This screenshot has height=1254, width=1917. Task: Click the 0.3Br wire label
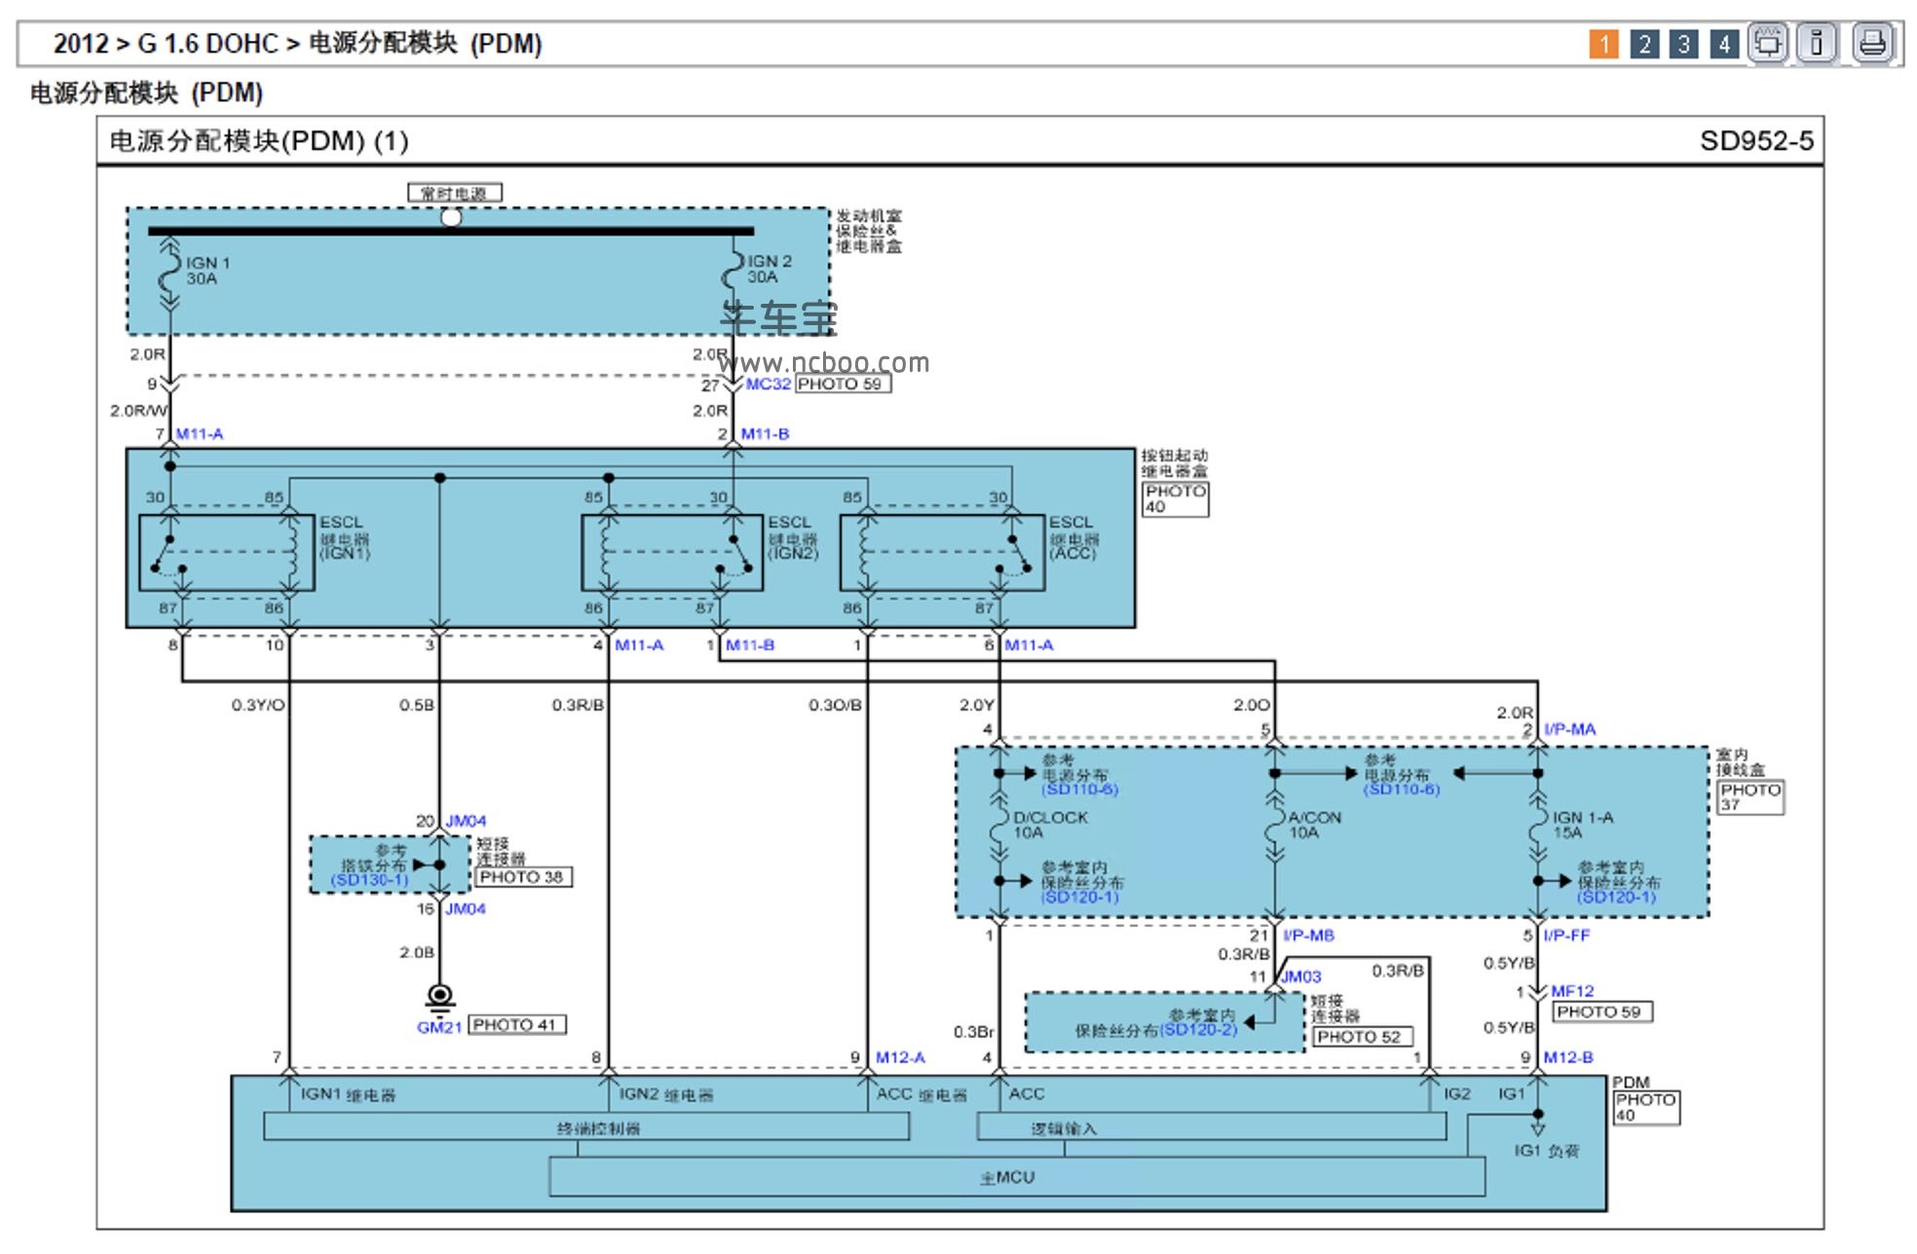tap(973, 1032)
